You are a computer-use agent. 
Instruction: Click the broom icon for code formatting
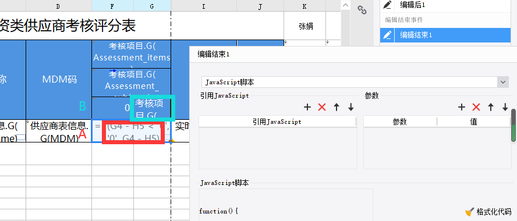(469, 212)
